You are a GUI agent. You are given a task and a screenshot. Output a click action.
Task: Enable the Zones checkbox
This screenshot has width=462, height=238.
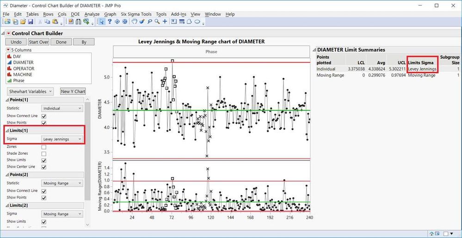(44, 146)
